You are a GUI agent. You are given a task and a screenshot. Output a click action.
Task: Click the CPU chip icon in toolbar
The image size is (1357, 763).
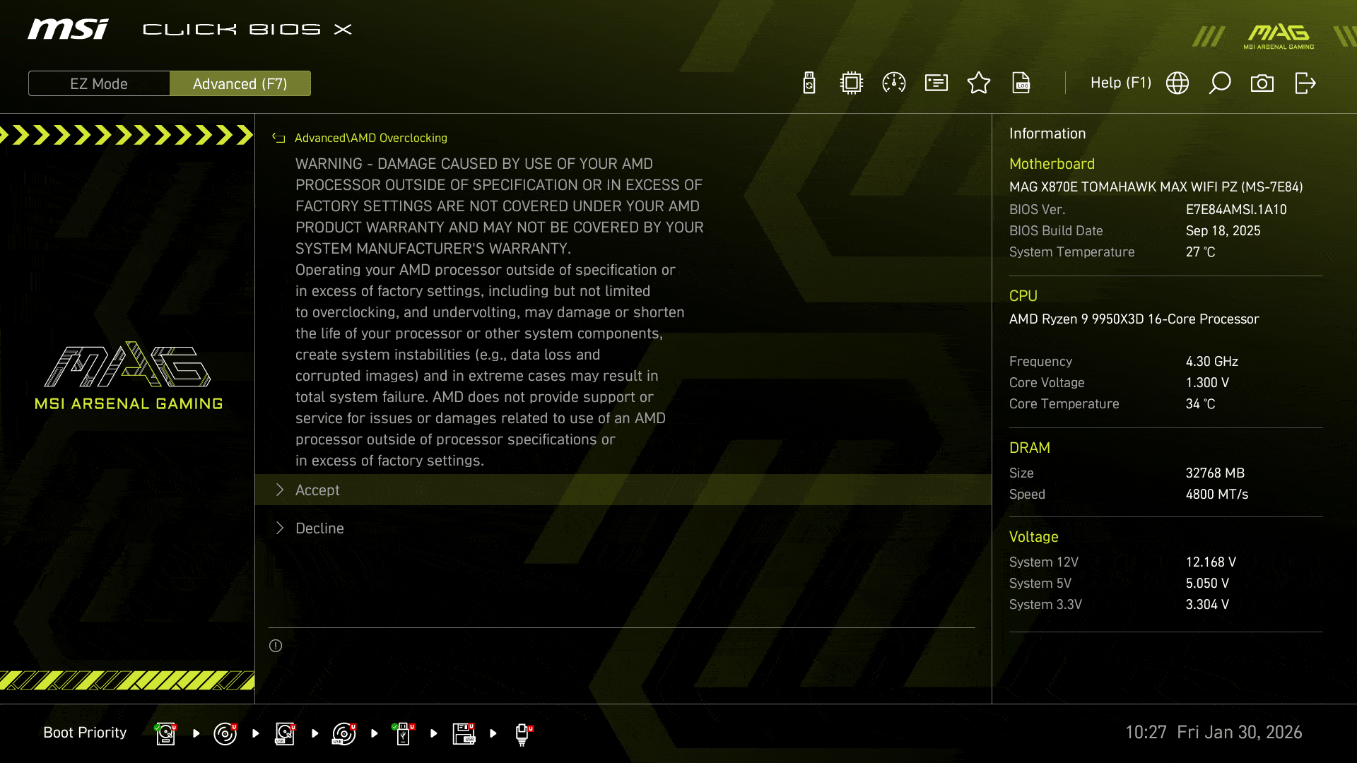[x=852, y=83]
